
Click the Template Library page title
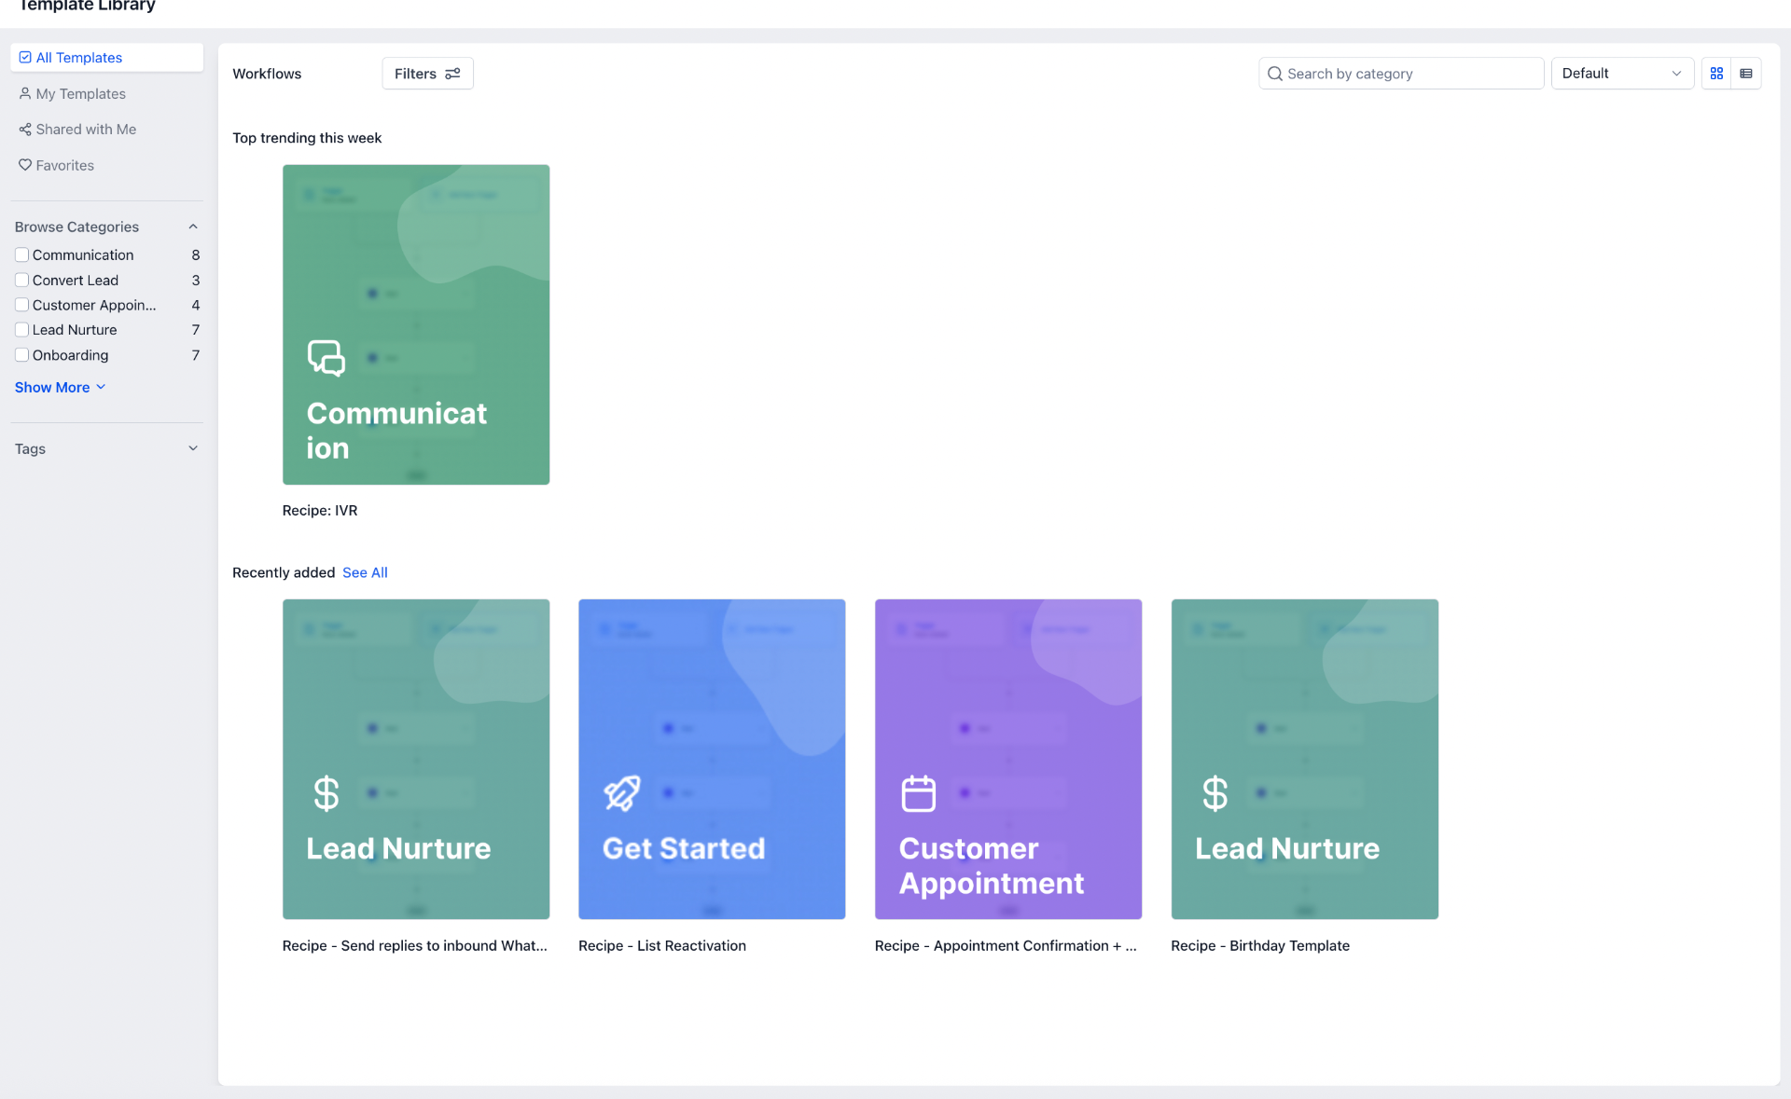(87, 6)
